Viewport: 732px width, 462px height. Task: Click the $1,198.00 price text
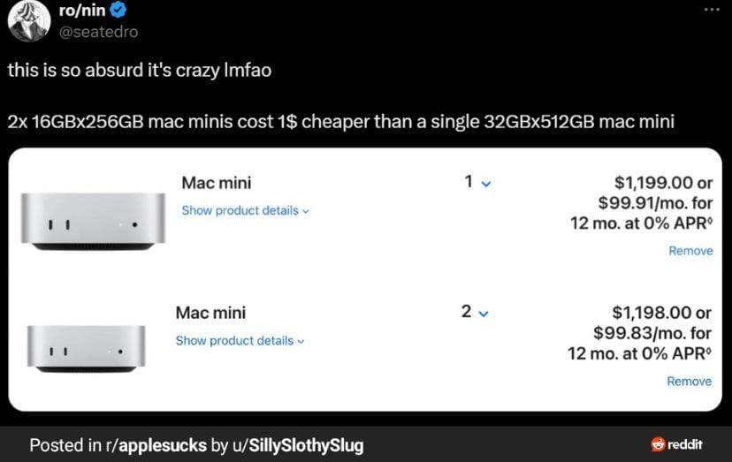coord(661,313)
